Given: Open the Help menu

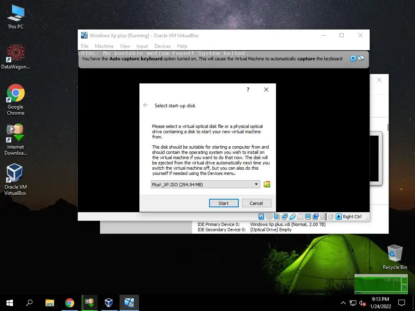Looking at the screenshot, I should tap(182, 46).
